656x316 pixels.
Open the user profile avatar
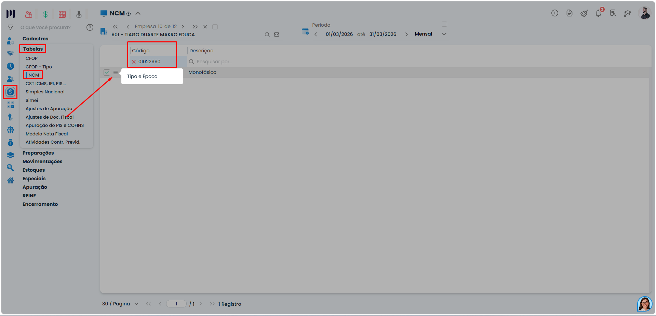645,13
